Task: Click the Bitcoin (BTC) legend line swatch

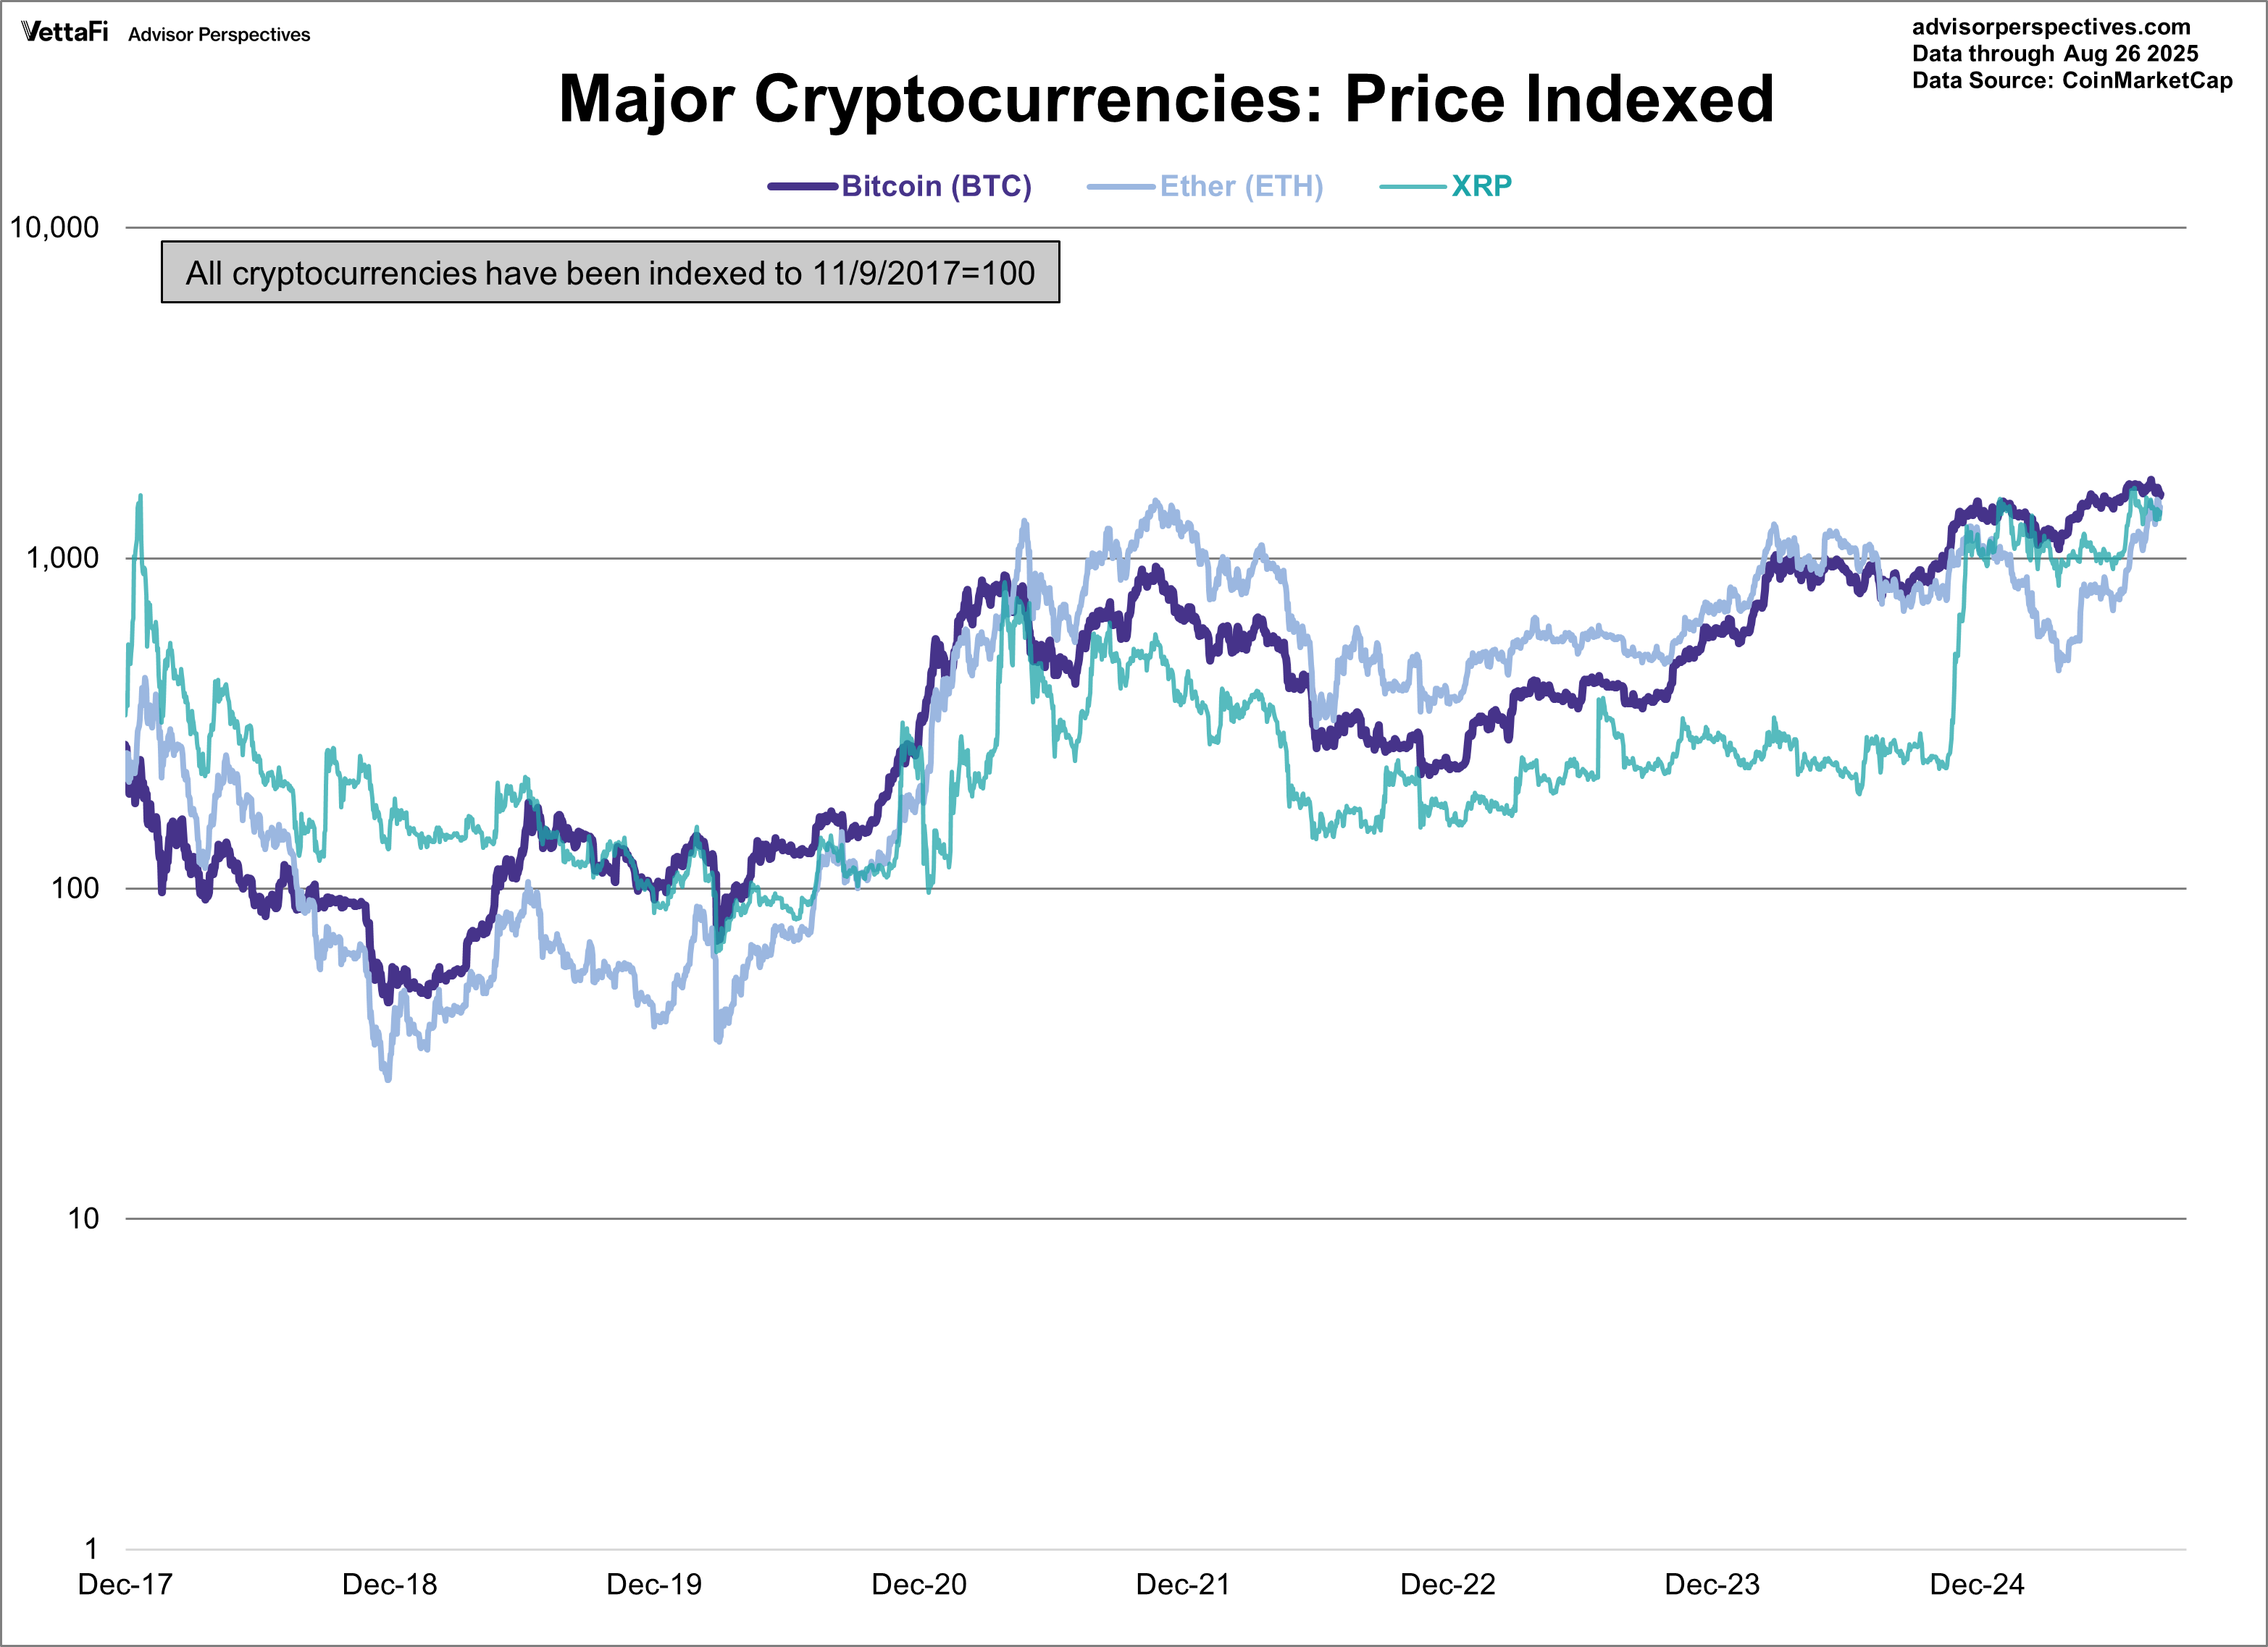Action: tap(802, 186)
